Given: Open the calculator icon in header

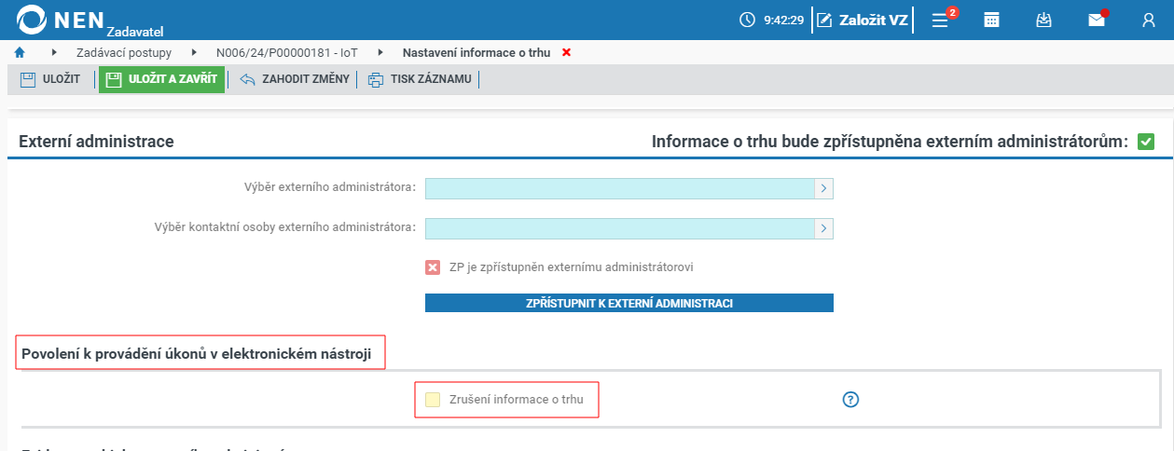Looking at the screenshot, I should click(x=992, y=20).
